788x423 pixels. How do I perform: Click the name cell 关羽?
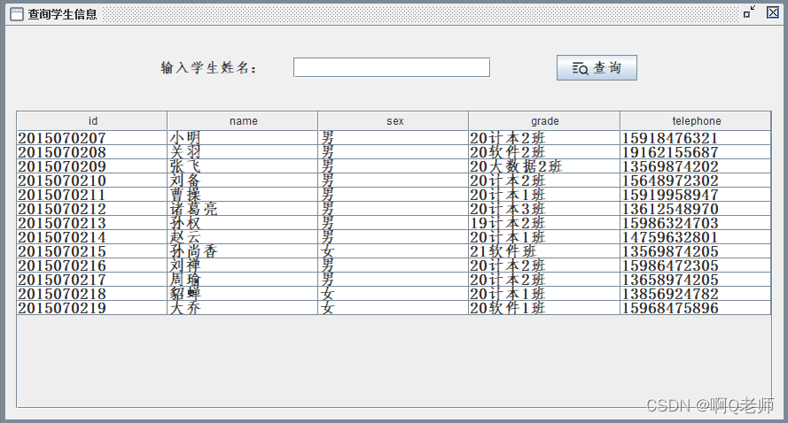click(x=243, y=152)
